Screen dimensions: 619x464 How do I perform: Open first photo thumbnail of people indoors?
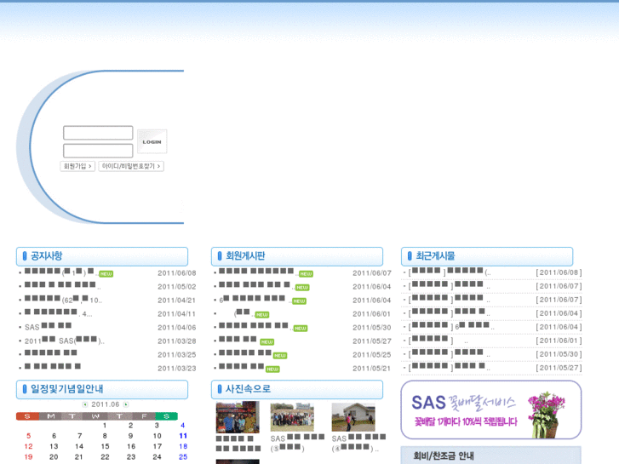pyautogui.click(x=238, y=417)
